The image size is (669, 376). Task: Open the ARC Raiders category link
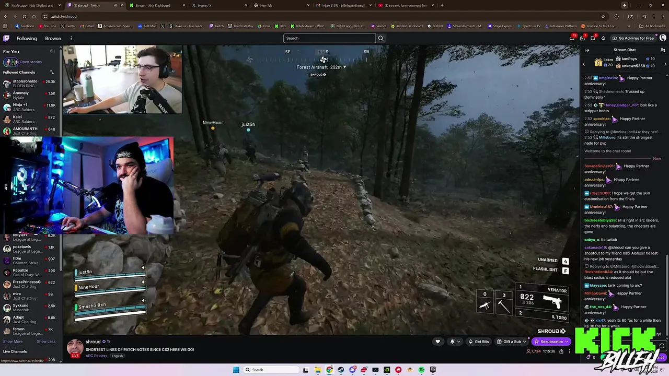96,356
